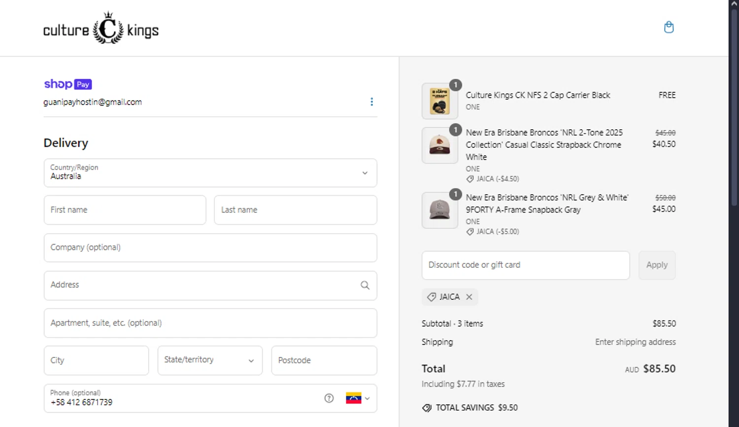Image resolution: width=739 pixels, height=427 pixels.
Task: Click the Culture Kings logo
Action: pyautogui.click(x=101, y=28)
